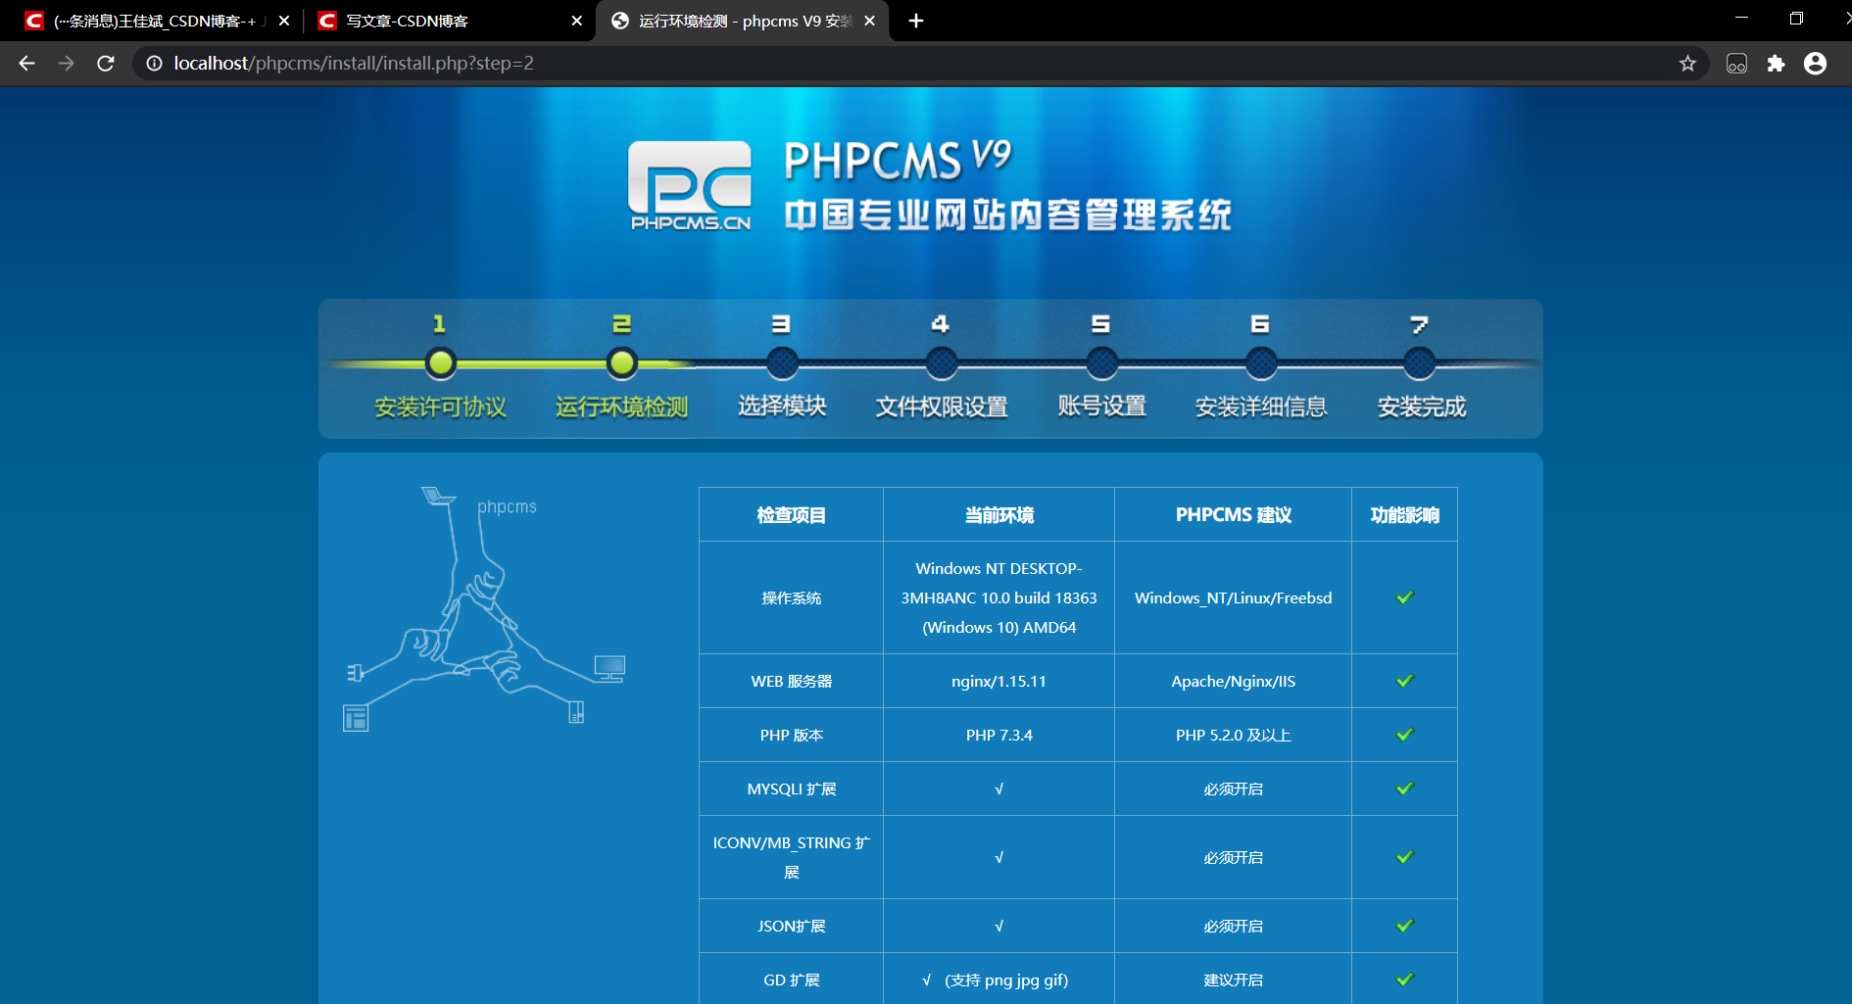Image resolution: width=1852 pixels, height=1004 pixels.
Task: Click the reader-mode glasses extension icon
Action: tap(1736, 64)
